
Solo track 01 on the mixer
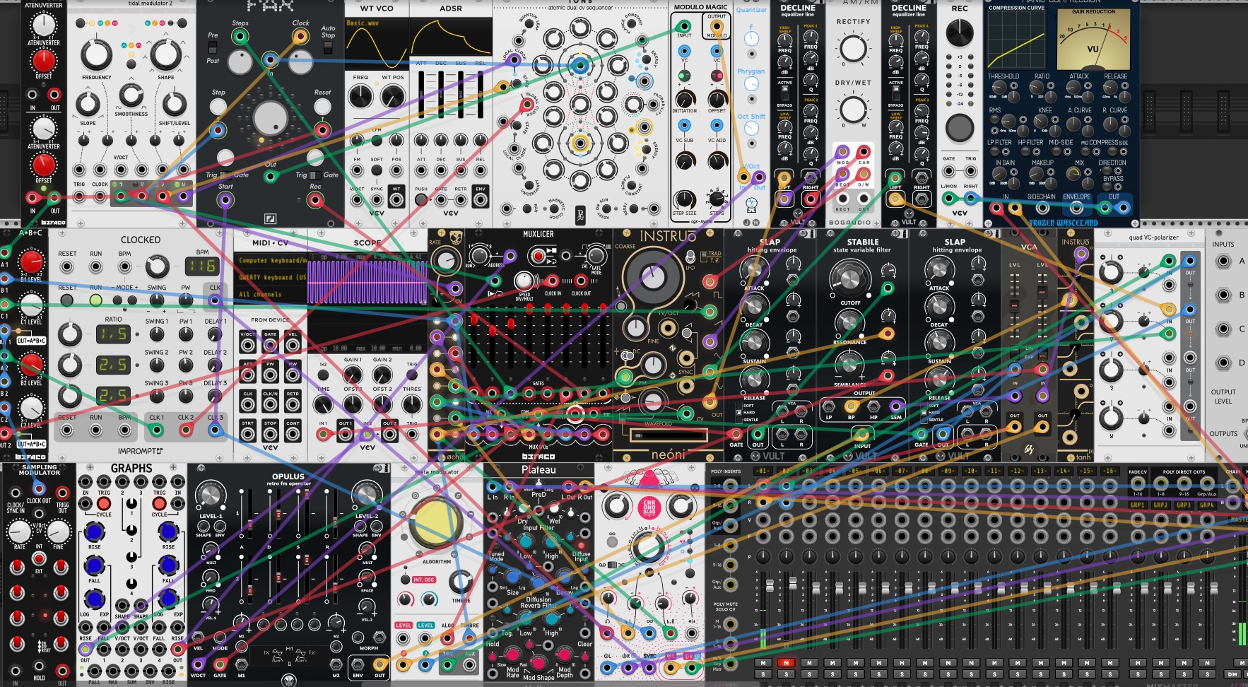763,675
